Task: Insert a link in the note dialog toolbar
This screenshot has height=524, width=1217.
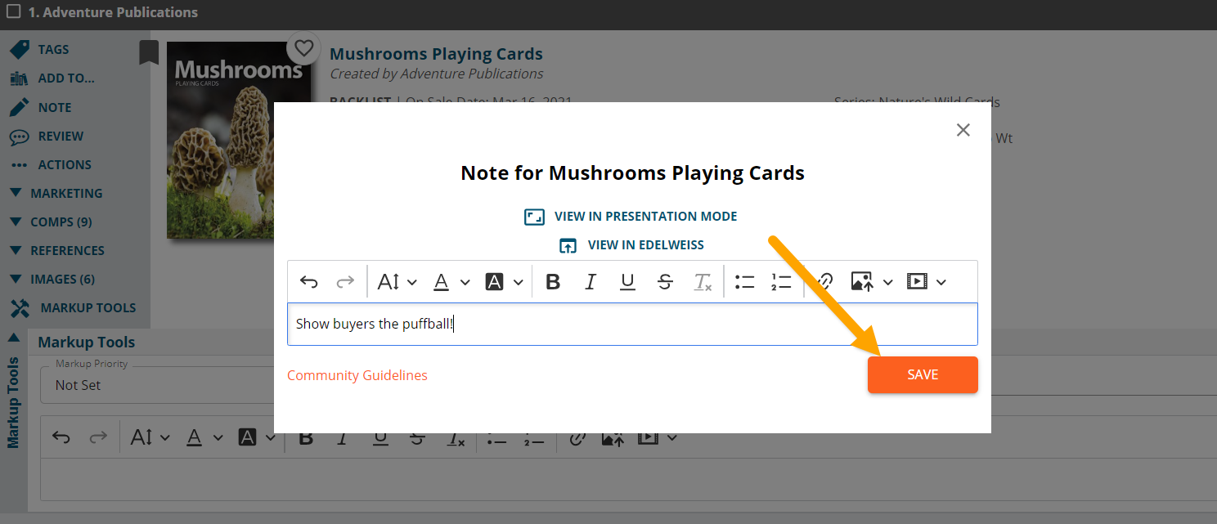Action: [x=824, y=282]
